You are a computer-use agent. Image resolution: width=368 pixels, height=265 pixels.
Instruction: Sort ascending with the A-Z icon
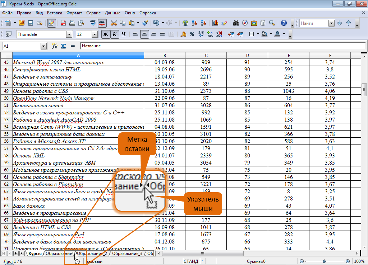click(195, 23)
